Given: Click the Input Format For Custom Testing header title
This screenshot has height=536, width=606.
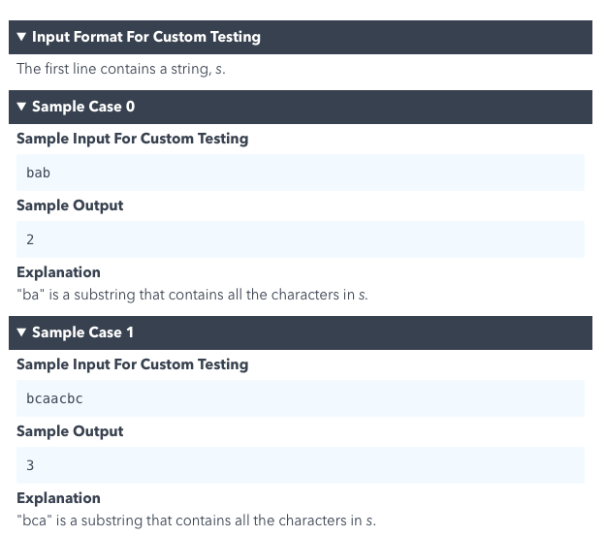Looking at the screenshot, I should coord(145,38).
